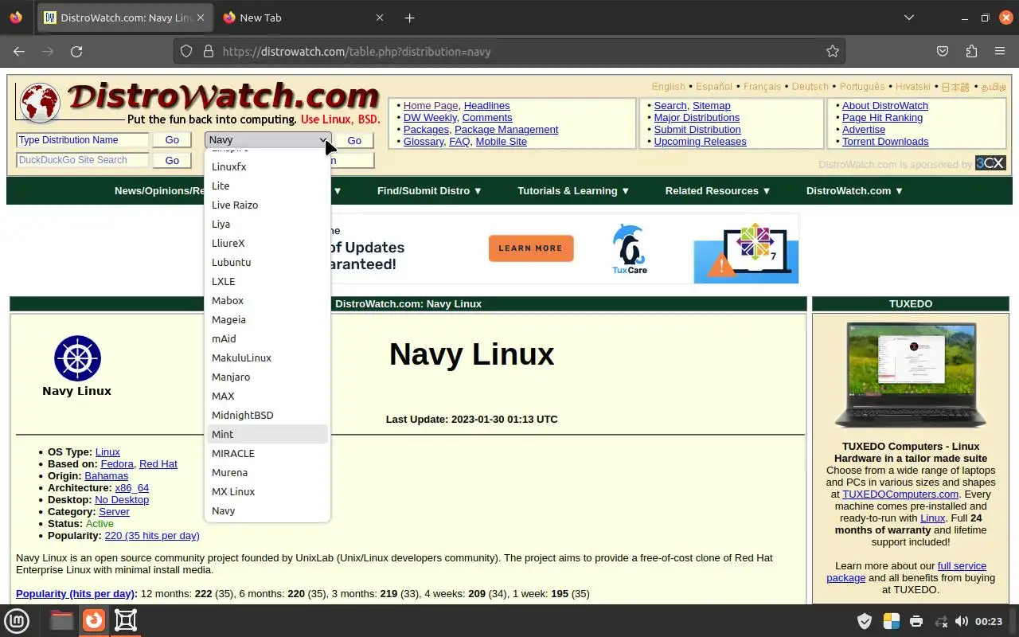Click the Navy Linux ship wheel logo
This screenshot has height=637, width=1019.
(x=77, y=358)
